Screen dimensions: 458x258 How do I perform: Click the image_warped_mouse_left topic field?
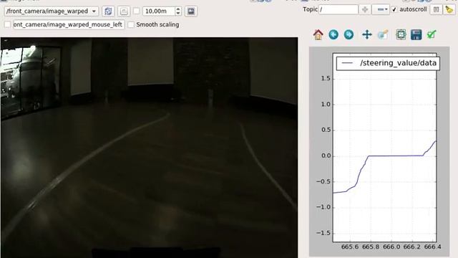tap(69, 24)
